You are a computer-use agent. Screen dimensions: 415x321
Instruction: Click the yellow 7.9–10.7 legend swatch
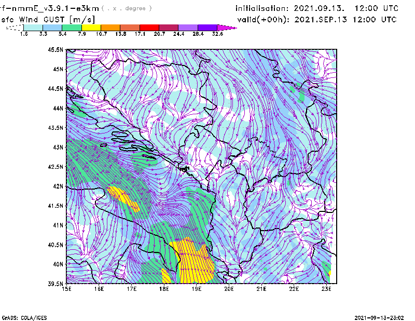click(91, 28)
